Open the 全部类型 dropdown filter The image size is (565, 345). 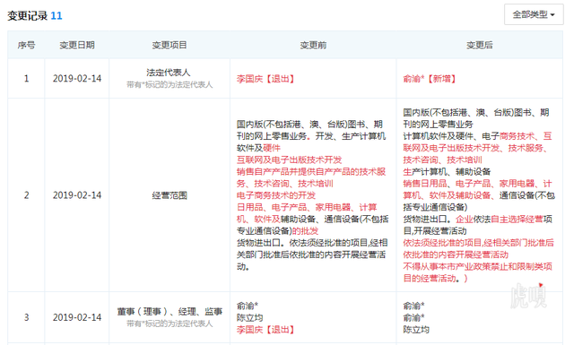pyautogui.click(x=534, y=14)
